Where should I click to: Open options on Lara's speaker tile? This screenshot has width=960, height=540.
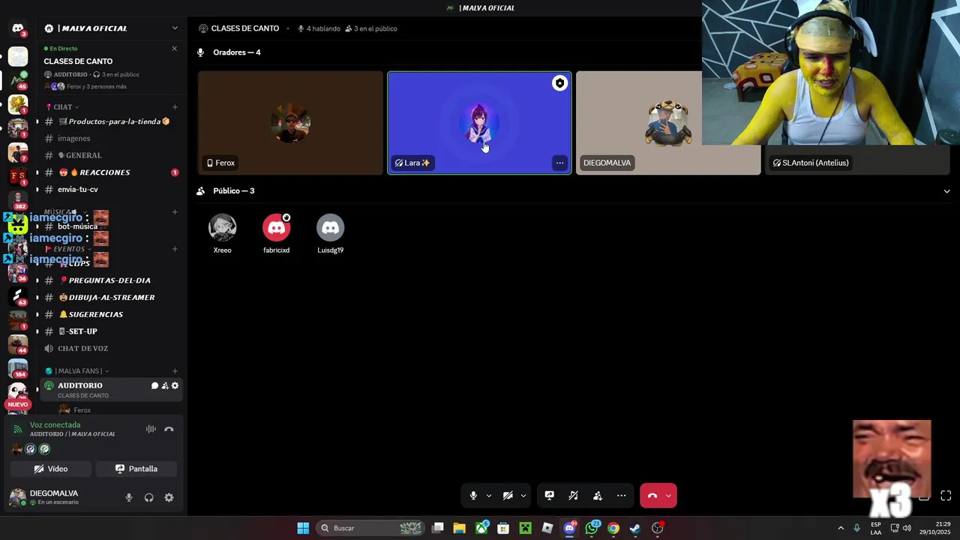[x=559, y=163]
